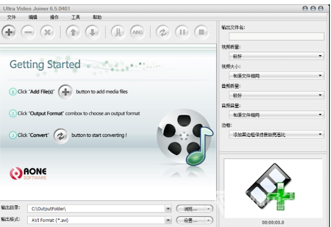331x227 pixels.
Task: Click the 输出文件名 text field
Action: 276,36
